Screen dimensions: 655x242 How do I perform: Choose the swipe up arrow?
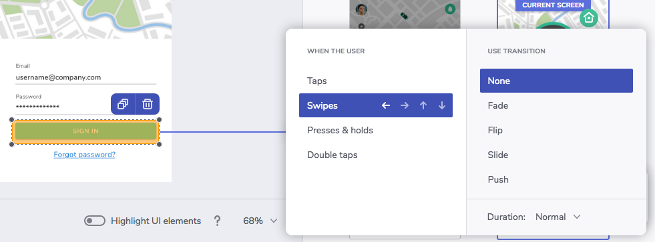point(423,105)
